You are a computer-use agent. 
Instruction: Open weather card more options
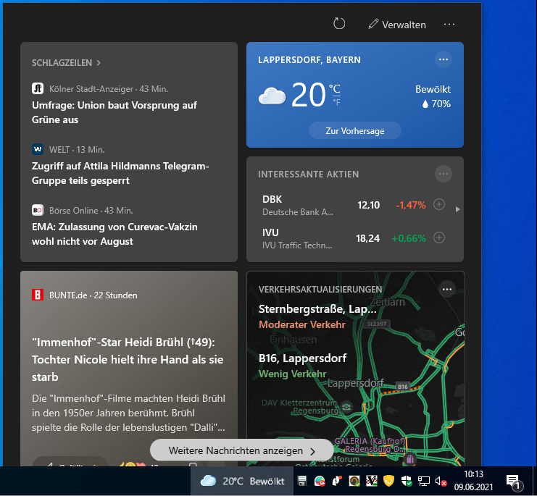pos(444,59)
